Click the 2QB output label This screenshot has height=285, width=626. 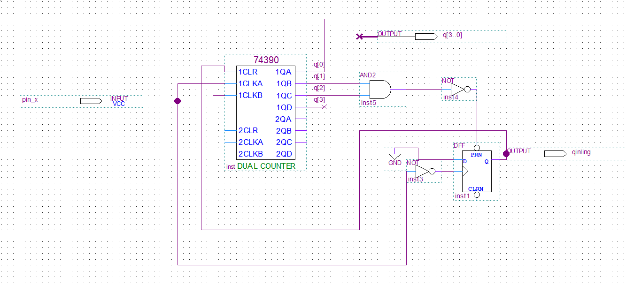pos(284,131)
